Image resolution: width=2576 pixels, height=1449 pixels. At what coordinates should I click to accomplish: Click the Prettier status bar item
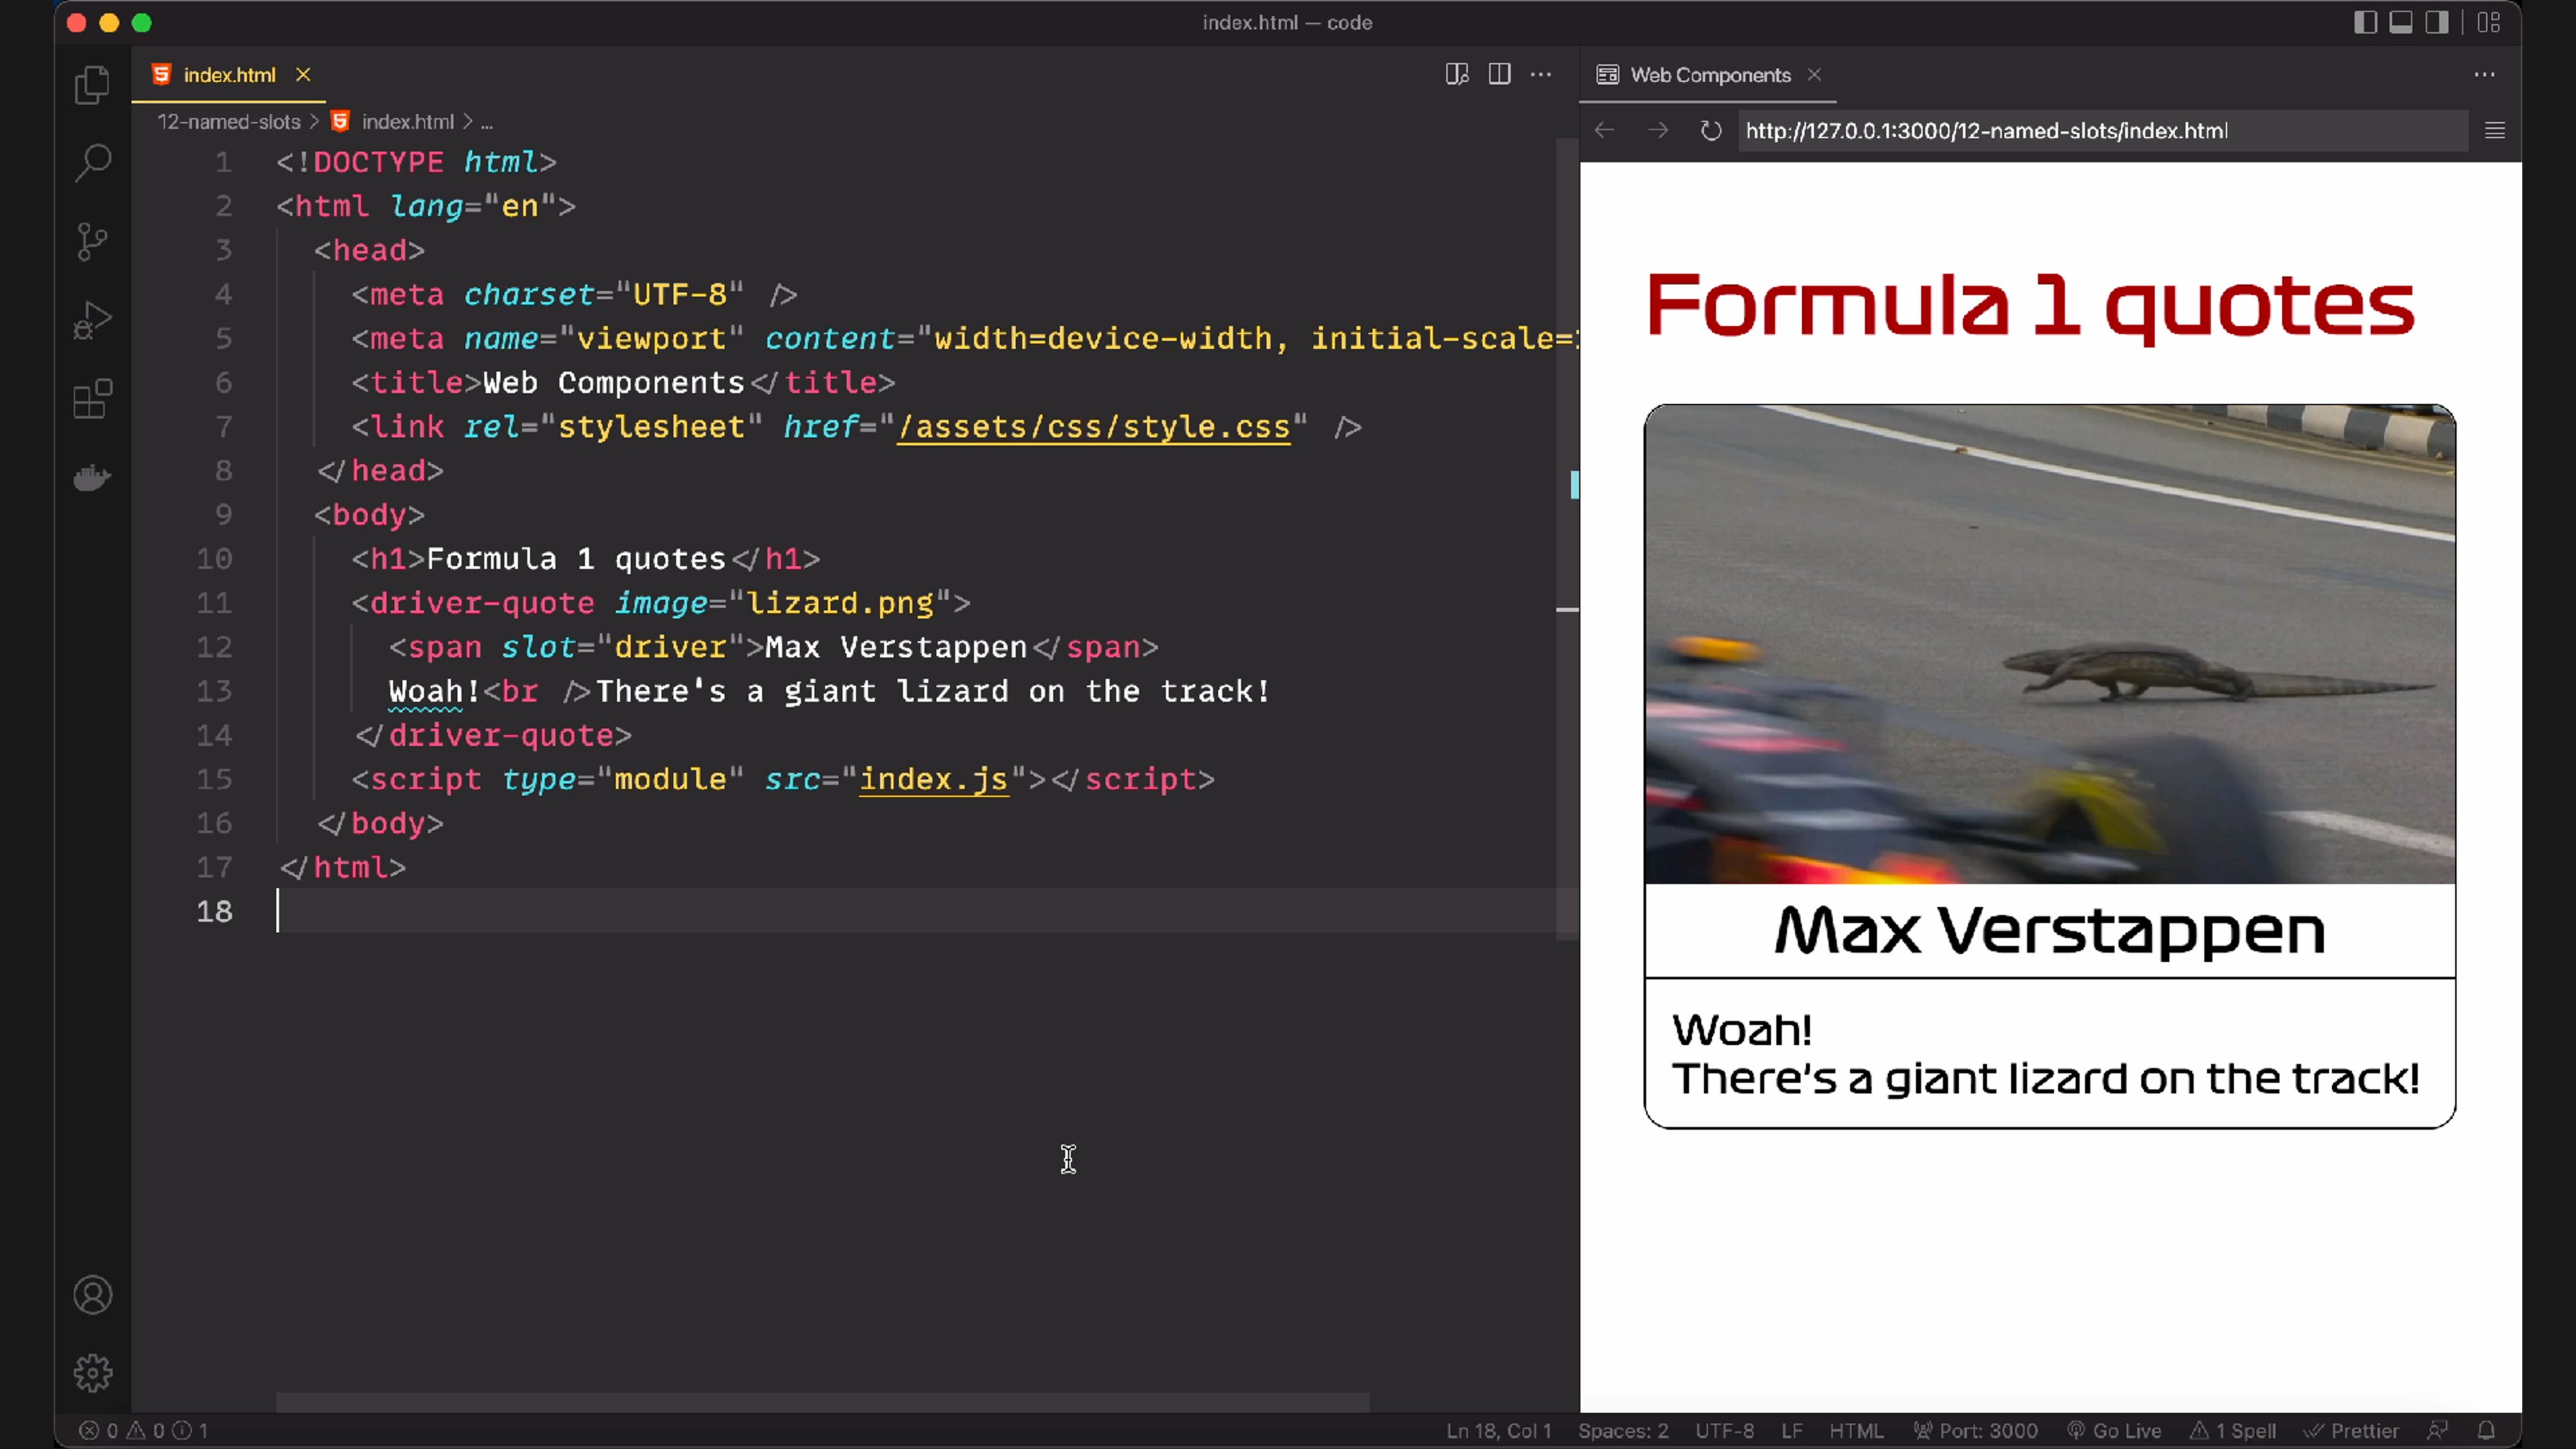pyautogui.click(x=2351, y=1431)
